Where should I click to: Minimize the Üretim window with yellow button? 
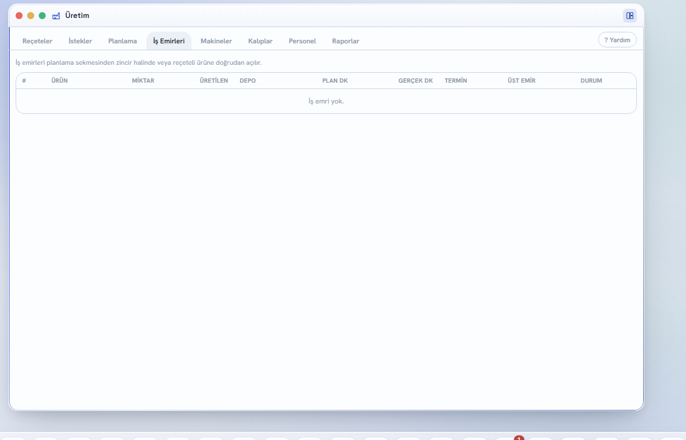point(31,16)
